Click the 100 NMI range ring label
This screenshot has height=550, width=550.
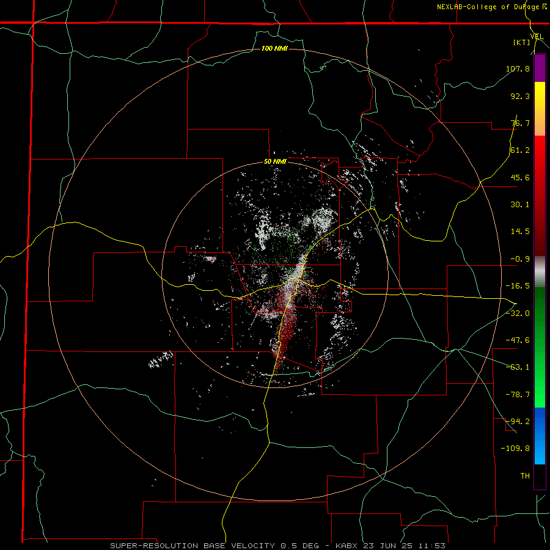pyautogui.click(x=274, y=48)
